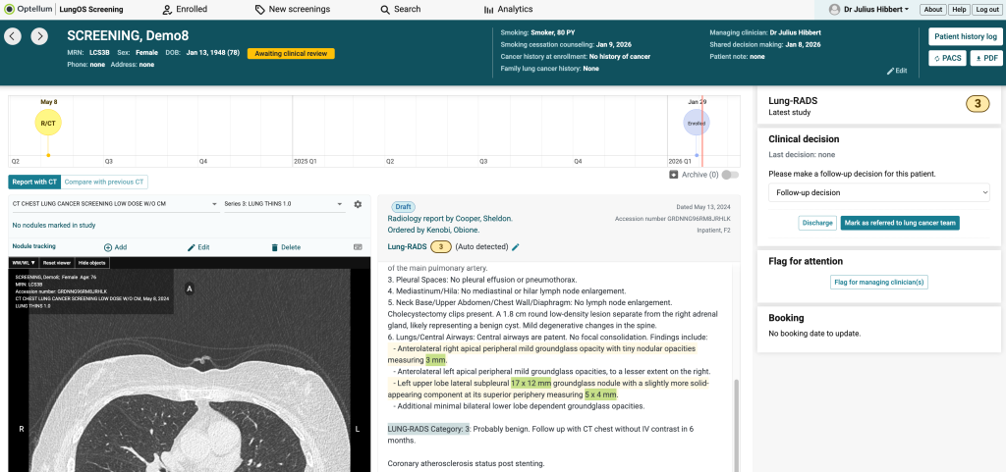This screenshot has width=1006, height=472.
Task: Go to next patient arrow
Action: coord(39,36)
